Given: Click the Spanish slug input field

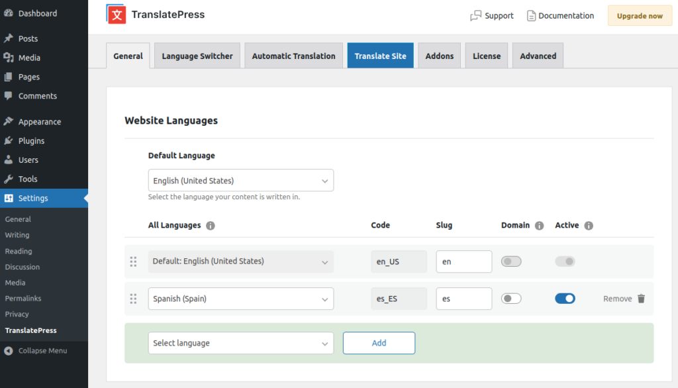Looking at the screenshot, I should [x=463, y=299].
